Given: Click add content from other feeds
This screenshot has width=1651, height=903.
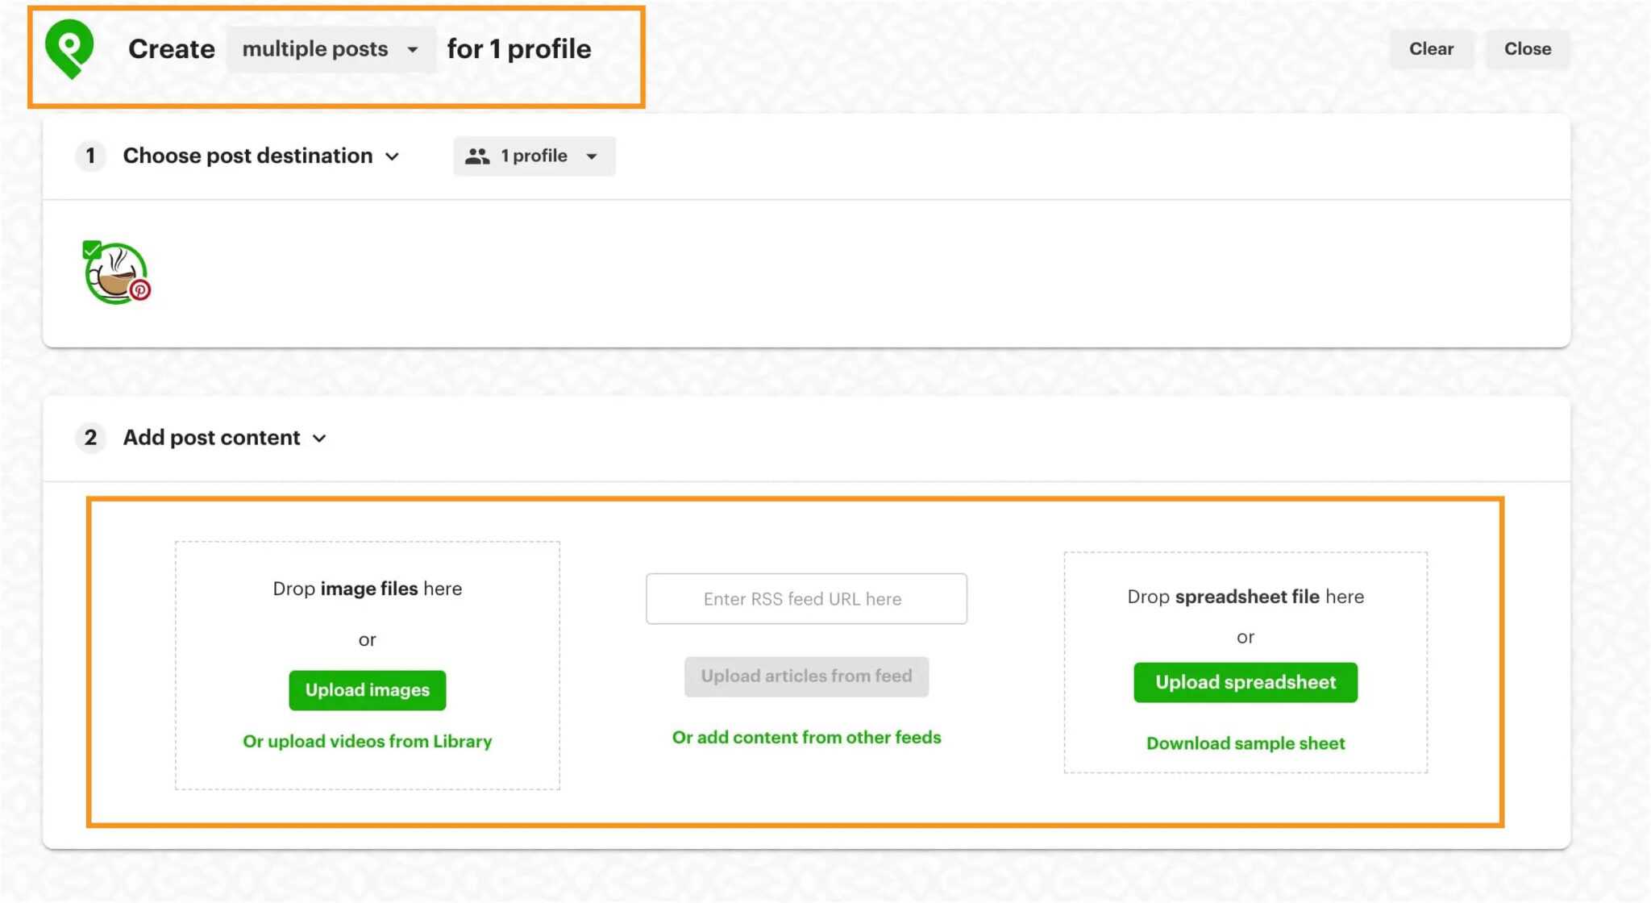Looking at the screenshot, I should [x=806, y=736].
